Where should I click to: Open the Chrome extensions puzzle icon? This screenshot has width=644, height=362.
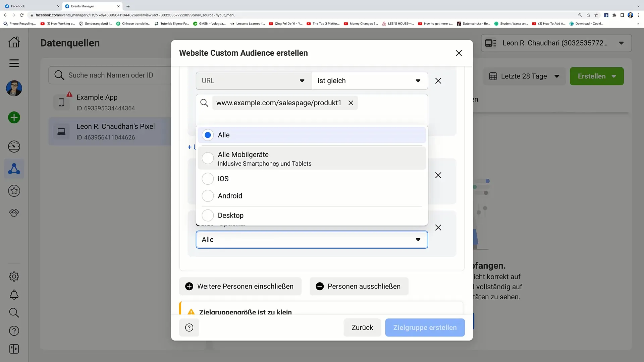click(x=614, y=15)
